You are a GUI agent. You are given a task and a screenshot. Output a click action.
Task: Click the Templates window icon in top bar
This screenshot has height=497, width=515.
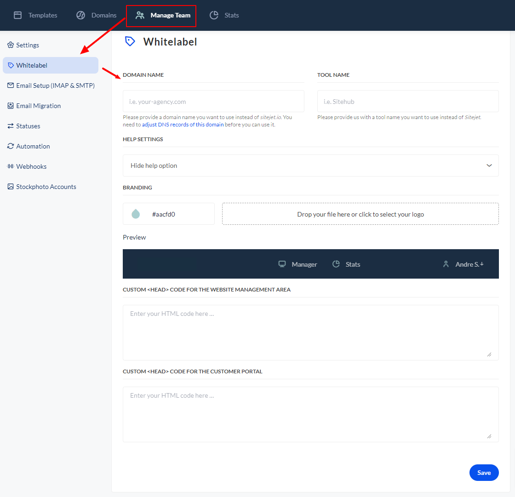(18, 15)
